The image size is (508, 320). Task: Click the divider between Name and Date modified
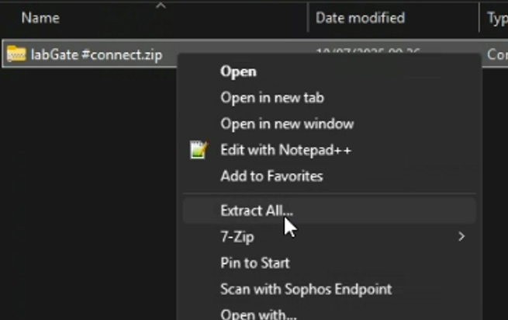(307, 18)
